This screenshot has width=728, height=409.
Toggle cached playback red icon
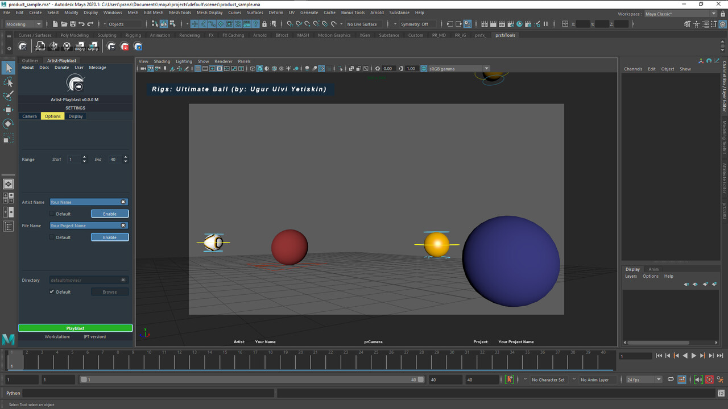[710, 379]
